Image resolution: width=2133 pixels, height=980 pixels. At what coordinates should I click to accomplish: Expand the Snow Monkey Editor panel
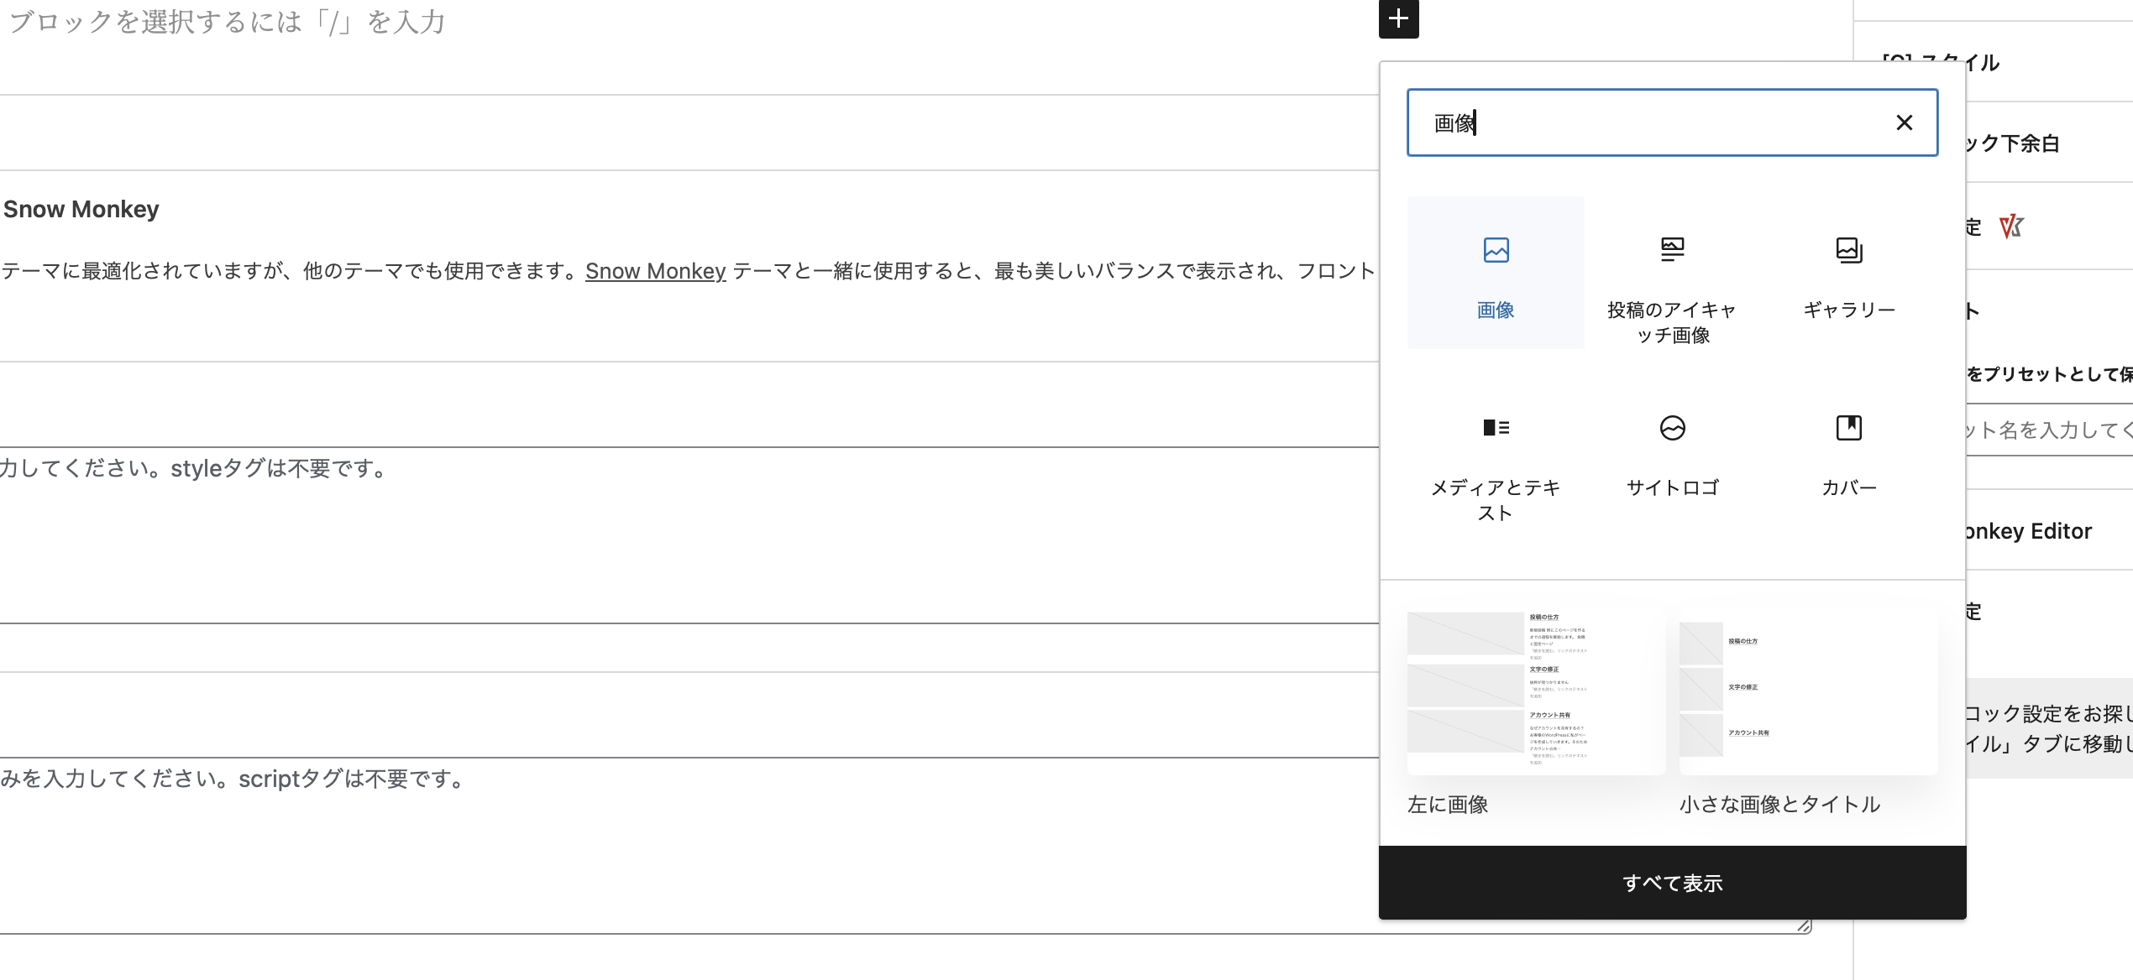(x=2028, y=531)
